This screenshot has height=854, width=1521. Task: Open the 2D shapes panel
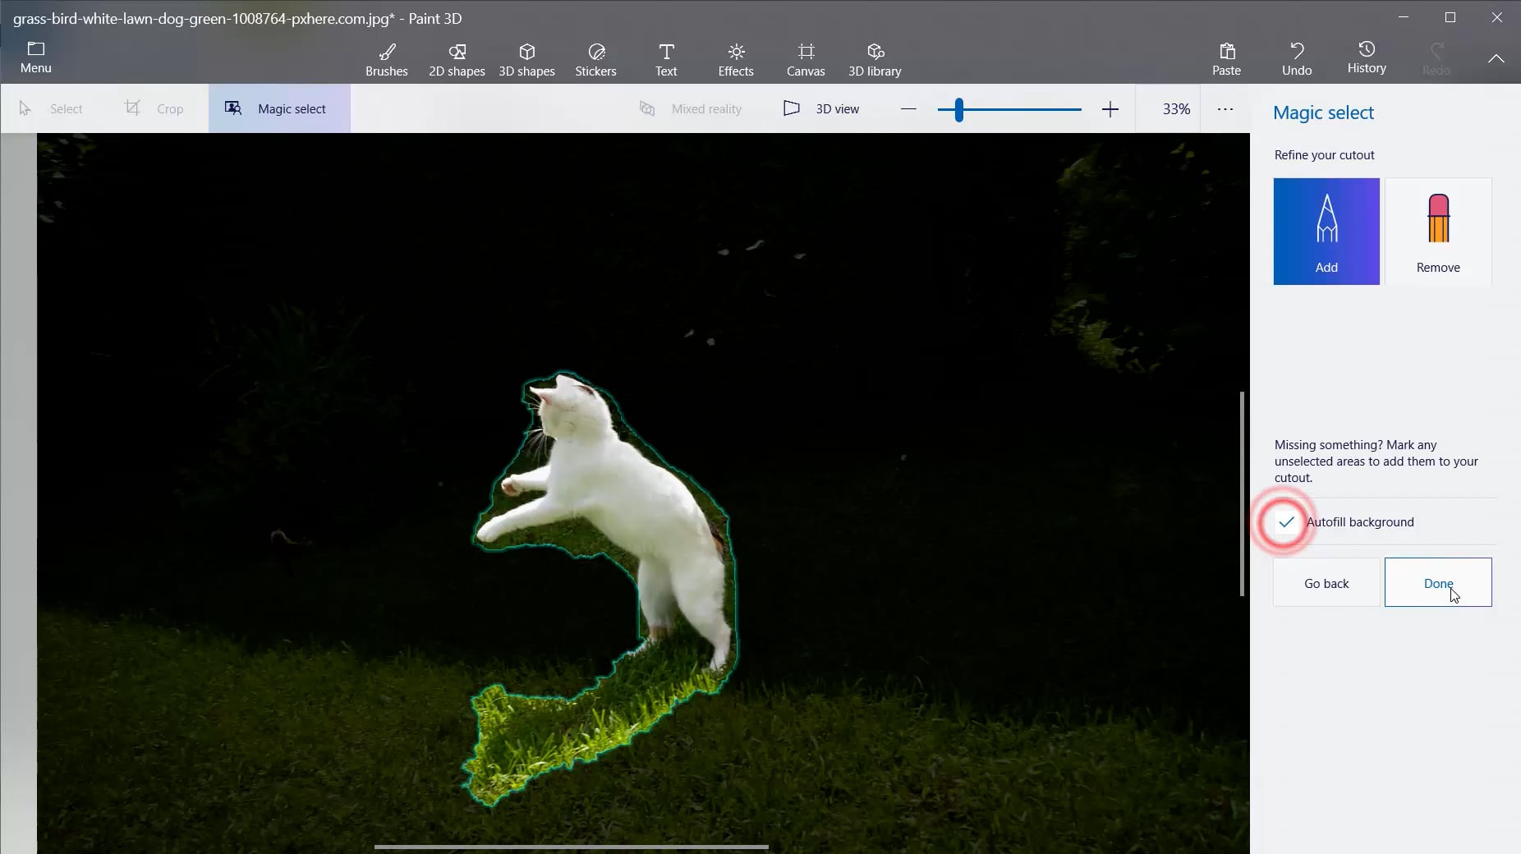pyautogui.click(x=457, y=59)
